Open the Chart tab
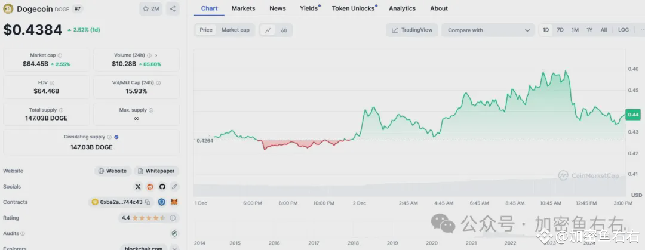 coord(210,8)
